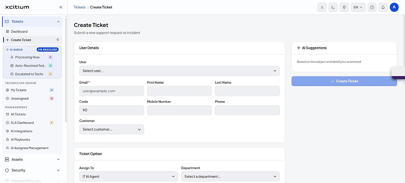Focus the Email input field
The width and height of the screenshot is (405, 183).
[112, 91]
